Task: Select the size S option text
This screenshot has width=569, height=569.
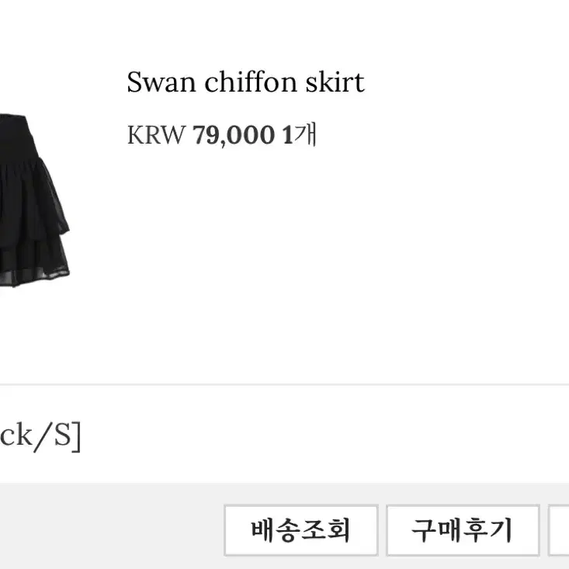Action: 63,435
